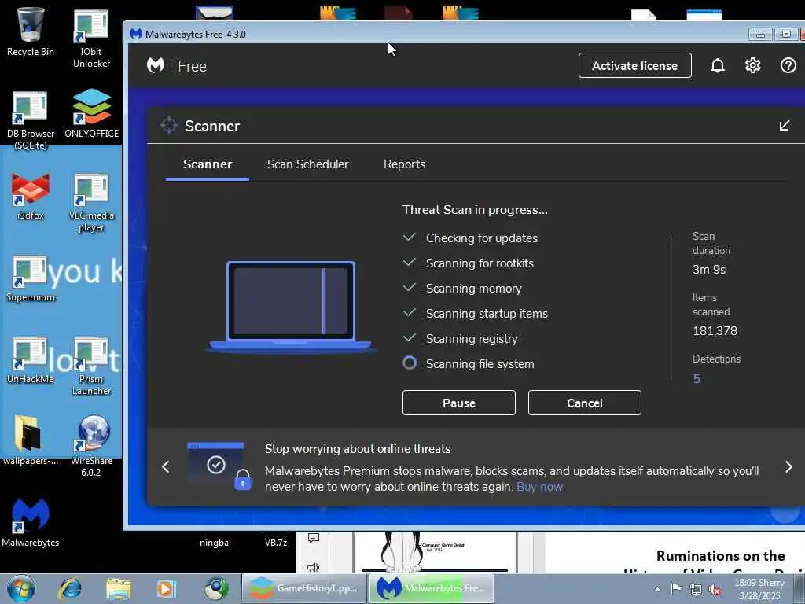805x604 pixels.
Task: Click the "Scanning for rootkits" step
Action: [x=480, y=263]
